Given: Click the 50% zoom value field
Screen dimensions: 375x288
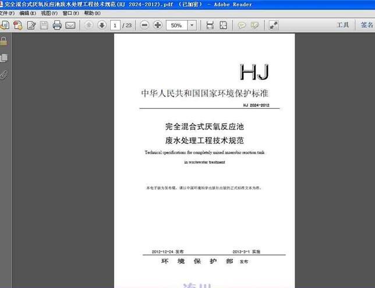Looking at the screenshot, I should (177, 26).
